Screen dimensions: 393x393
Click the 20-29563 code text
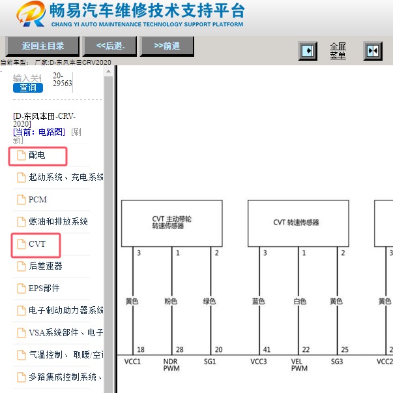pos(62,80)
